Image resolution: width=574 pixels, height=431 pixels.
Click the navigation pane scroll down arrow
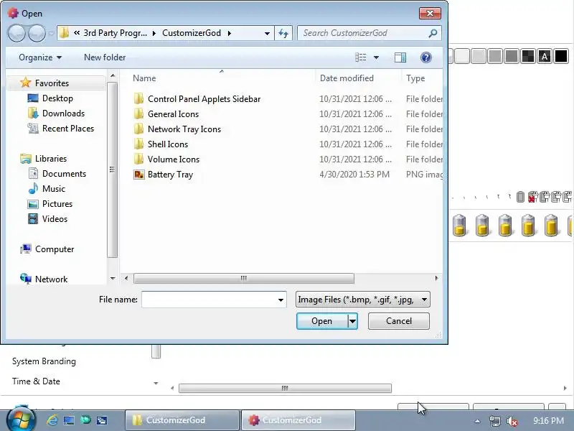(113, 279)
